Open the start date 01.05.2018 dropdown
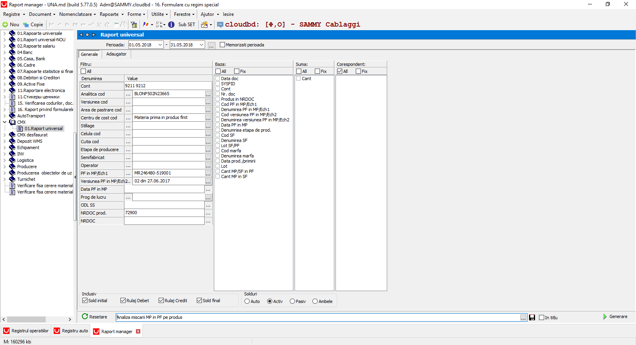The height and width of the screenshot is (345, 636). pyautogui.click(x=160, y=45)
